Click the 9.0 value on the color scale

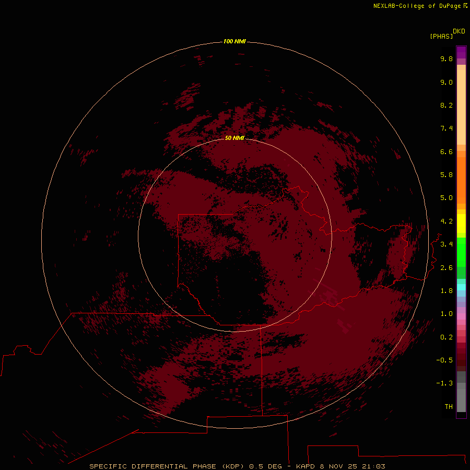click(x=446, y=82)
